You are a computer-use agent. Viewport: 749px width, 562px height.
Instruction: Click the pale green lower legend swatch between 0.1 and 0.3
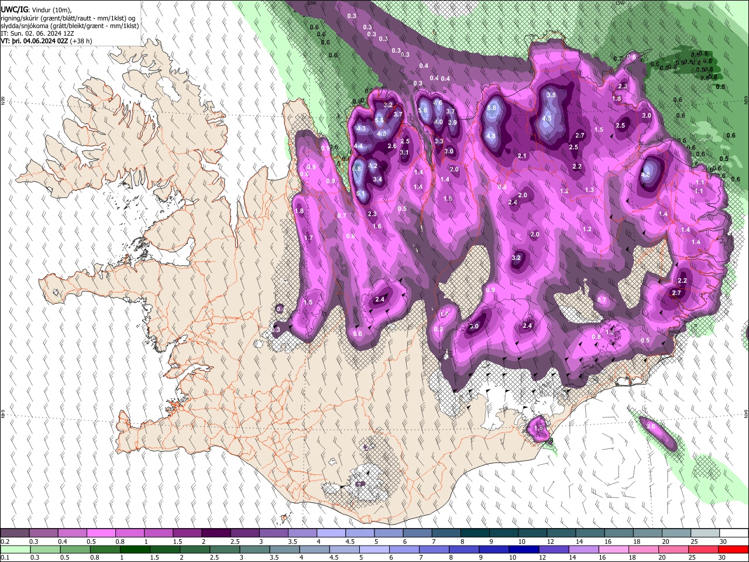[16, 549]
